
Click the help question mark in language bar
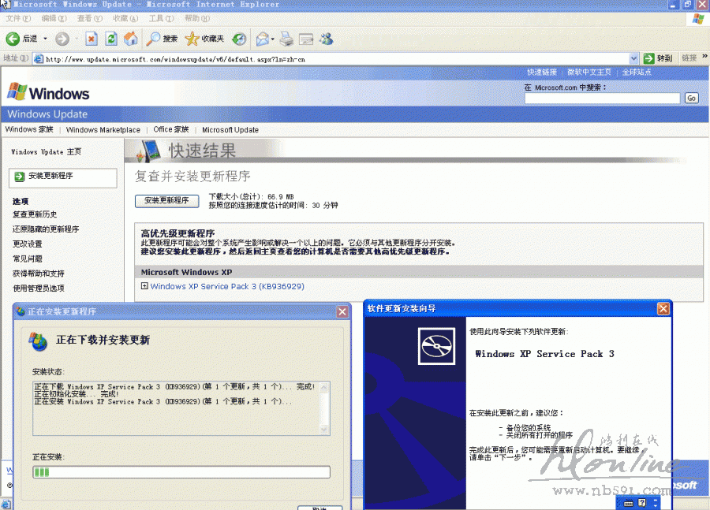[x=642, y=503]
